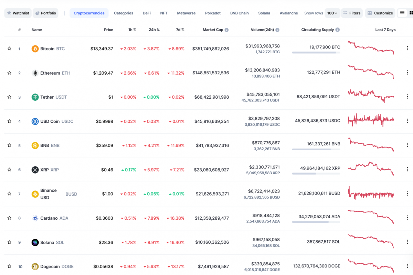
Task: Star Cardano for the watchlist
Action: (x=9, y=218)
